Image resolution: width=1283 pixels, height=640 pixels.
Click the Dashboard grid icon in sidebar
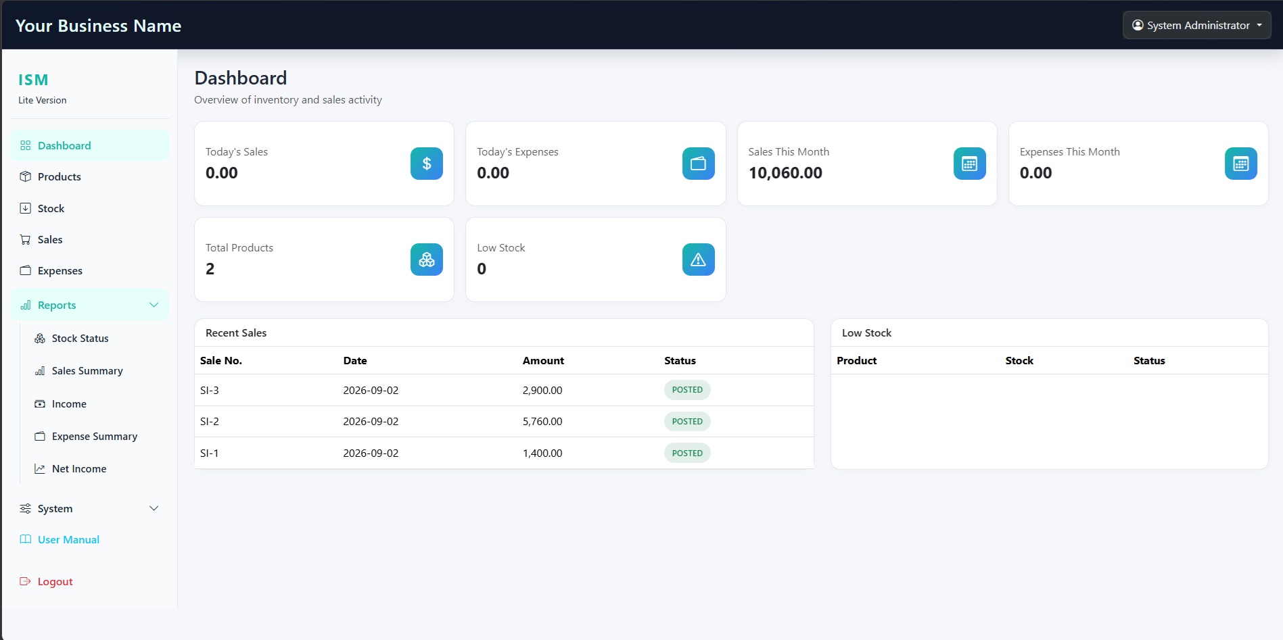pyautogui.click(x=26, y=145)
